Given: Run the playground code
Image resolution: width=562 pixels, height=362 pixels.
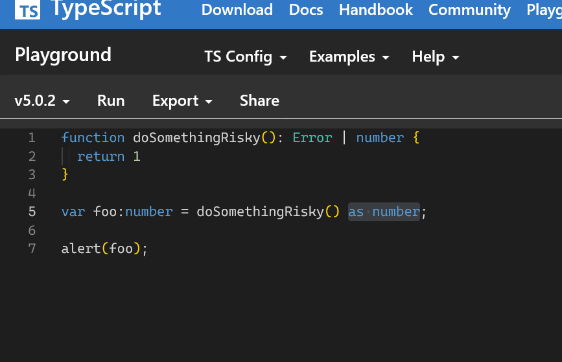Looking at the screenshot, I should point(111,101).
